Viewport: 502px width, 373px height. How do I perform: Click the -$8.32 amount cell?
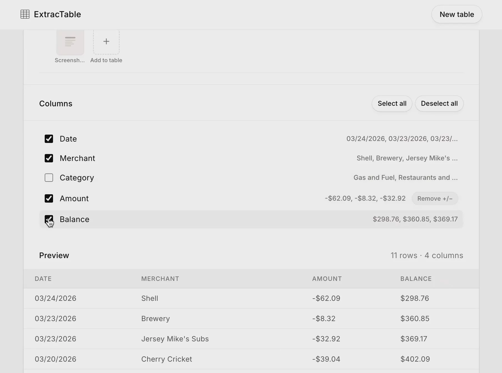pos(324,319)
